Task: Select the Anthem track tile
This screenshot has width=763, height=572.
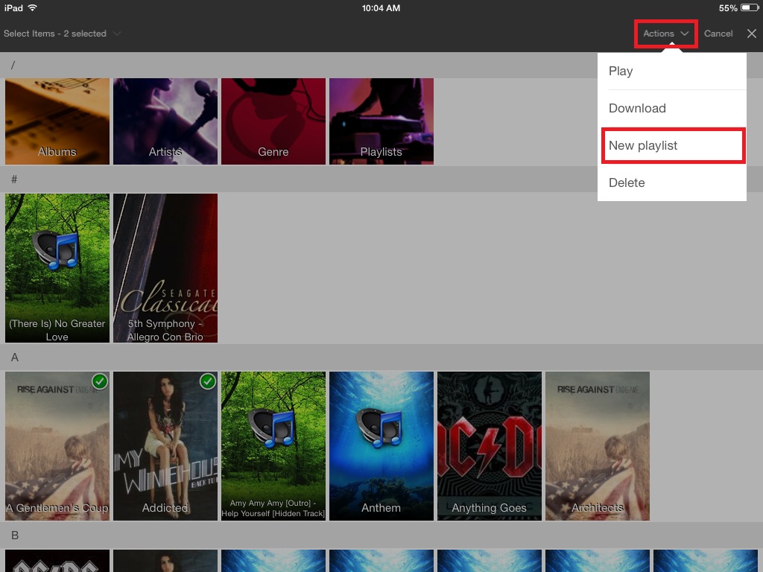Action: tap(381, 446)
